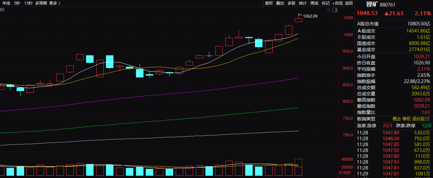The height and width of the screenshot is (178, 433).
Task: Toggle 复权 price adjustment
Action: pos(269,3)
